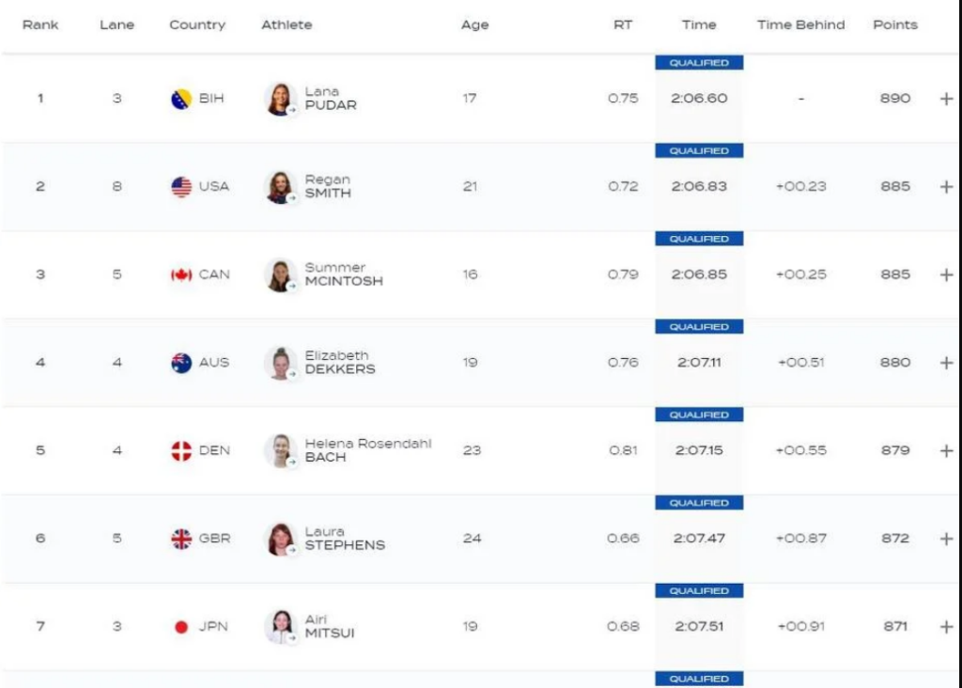
Task: Open Lana Pudar's profile photo
Action: pyautogui.click(x=280, y=99)
